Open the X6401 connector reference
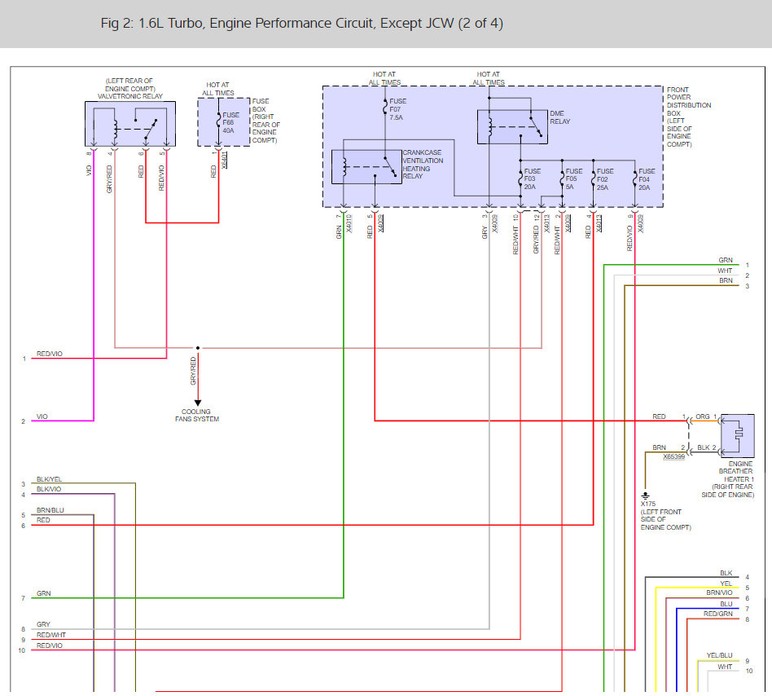The height and width of the screenshot is (696, 772). (x=225, y=160)
